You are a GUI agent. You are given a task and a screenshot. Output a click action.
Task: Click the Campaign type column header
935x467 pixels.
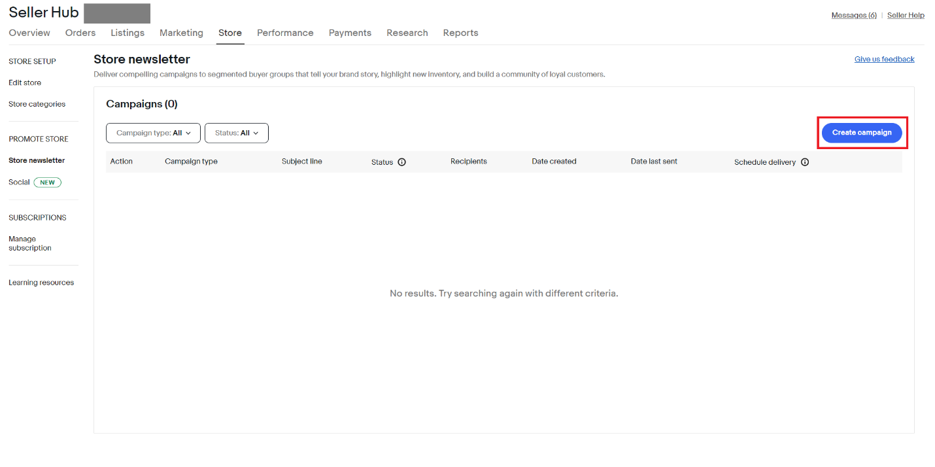[x=191, y=162]
